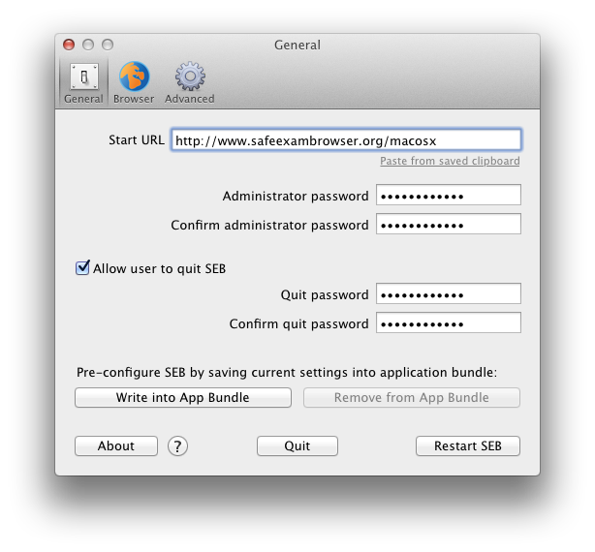Click the Pre-configure SEB description text

click(287, 372)
